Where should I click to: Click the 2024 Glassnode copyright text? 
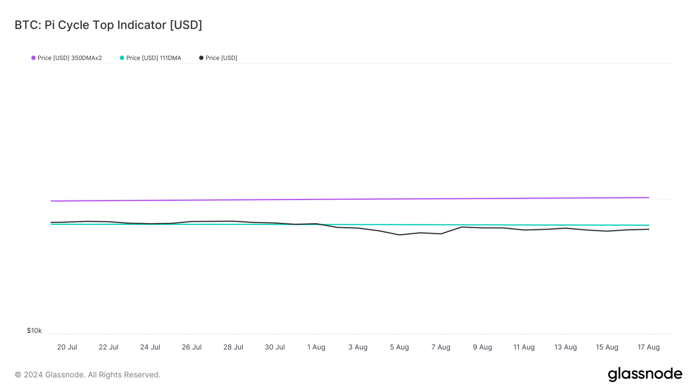click(x=88, y=375)
